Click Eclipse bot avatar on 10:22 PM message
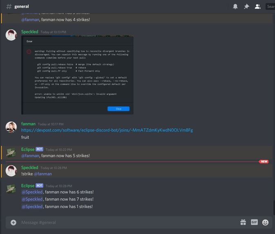Screen dimensions: 275x234 coord(11,152)
